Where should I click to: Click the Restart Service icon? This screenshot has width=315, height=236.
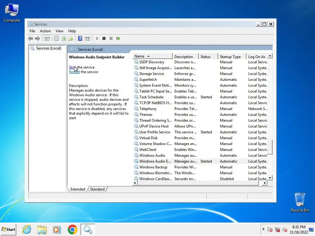click(x=118, y=38)
